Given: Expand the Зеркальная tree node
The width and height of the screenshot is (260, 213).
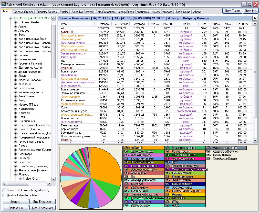Looking at the screenshot, I should click(15, 88).
